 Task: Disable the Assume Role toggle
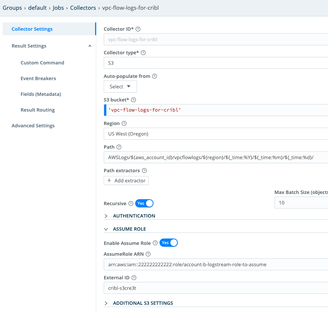tap(168, 243)
